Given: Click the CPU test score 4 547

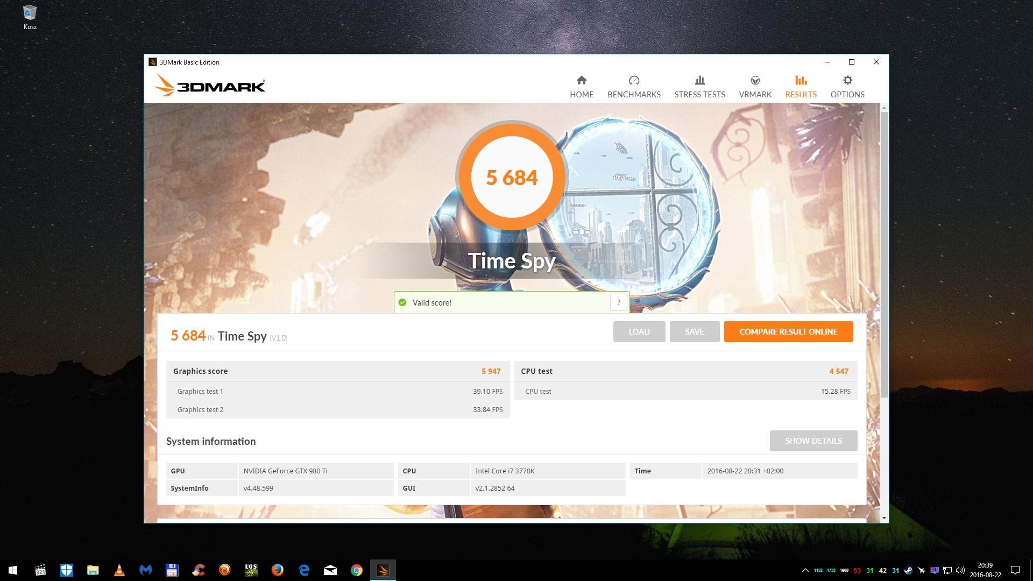Looking at the screenshot, I should [839, 371].
